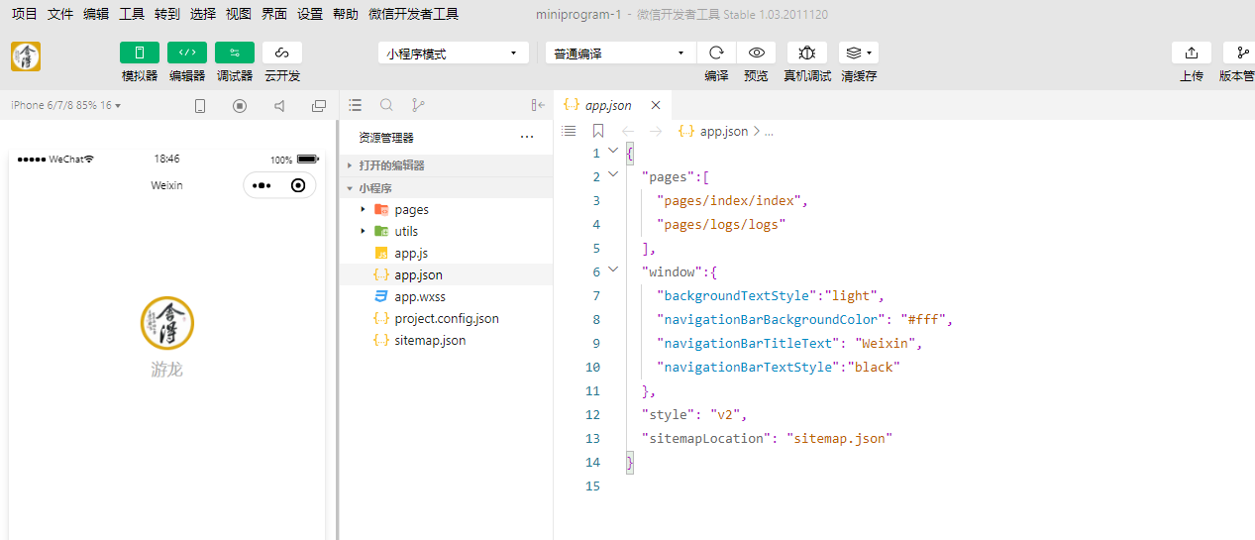Click the simulator phone device icon
Viewport: 1255px width, 540px height.
point(200,106)
